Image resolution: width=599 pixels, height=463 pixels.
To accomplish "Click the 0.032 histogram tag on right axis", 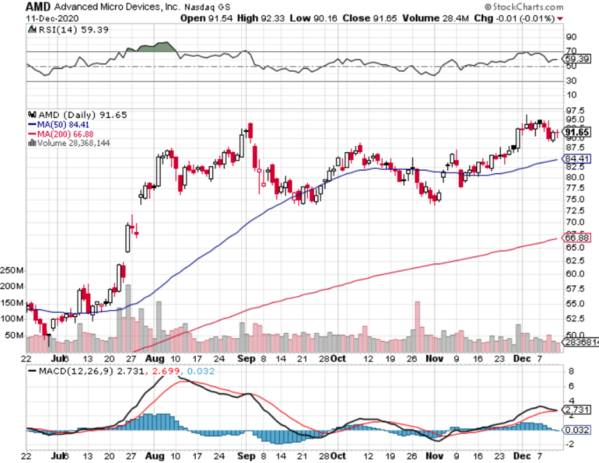I will click(577, 430).
